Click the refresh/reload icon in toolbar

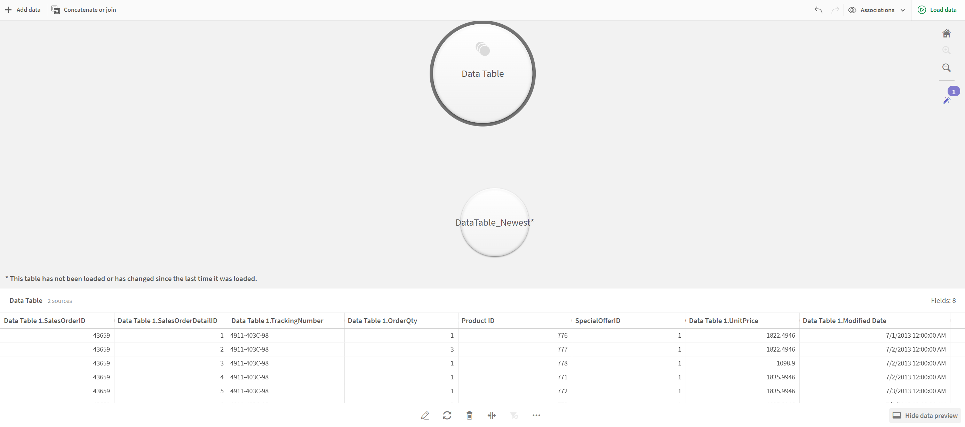pos(447,415)
